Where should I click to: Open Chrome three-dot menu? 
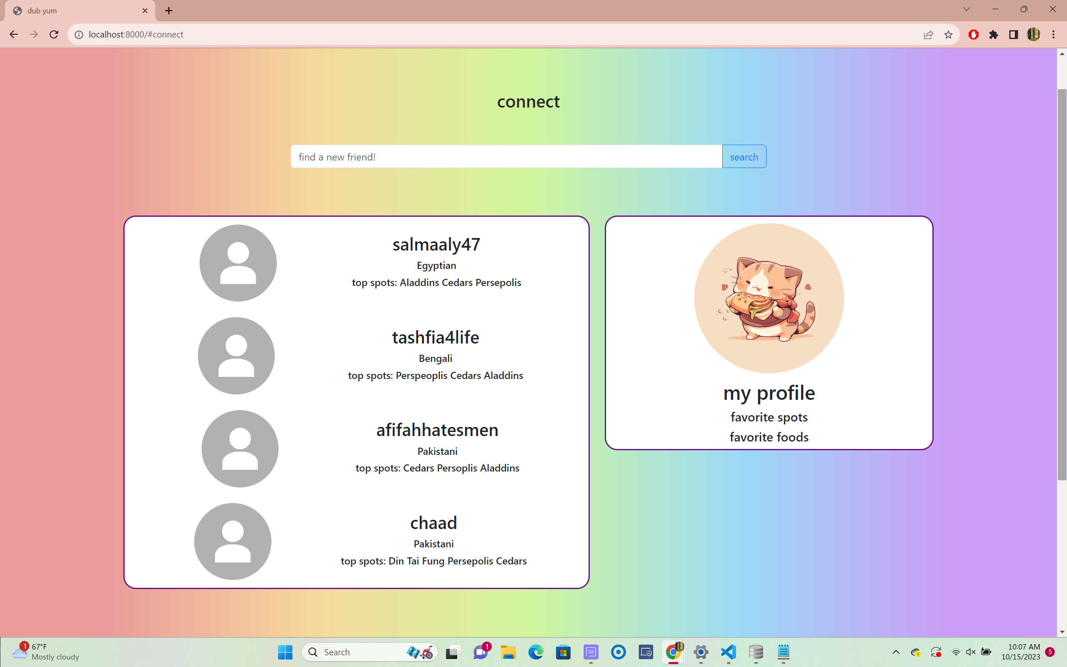pyautogui.click(x=1053, y=35)
